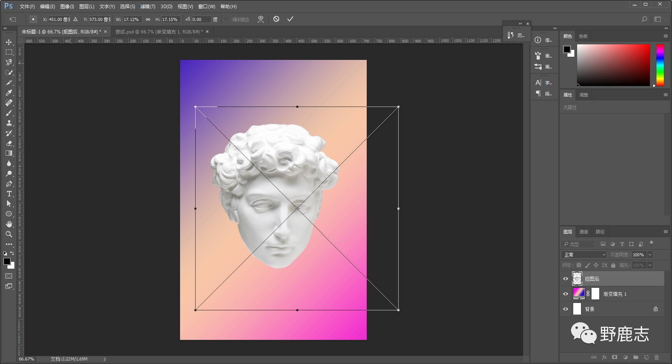Click the Zoom tool in the toolbar

[x=9, y=234]
